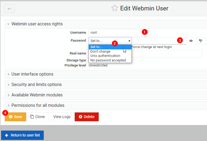Choose "Don't change" password option
The height and width of the screenshot is (141, 207).
tap(100, 52)
